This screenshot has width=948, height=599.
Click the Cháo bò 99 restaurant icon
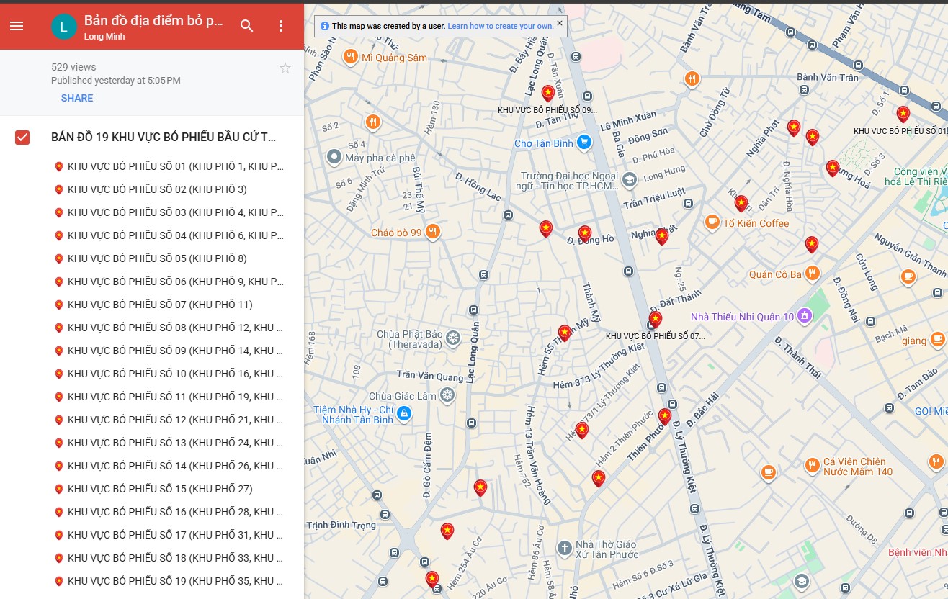click(x=432, y=232)
